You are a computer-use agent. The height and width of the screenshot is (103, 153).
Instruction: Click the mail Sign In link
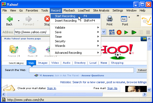52,88
